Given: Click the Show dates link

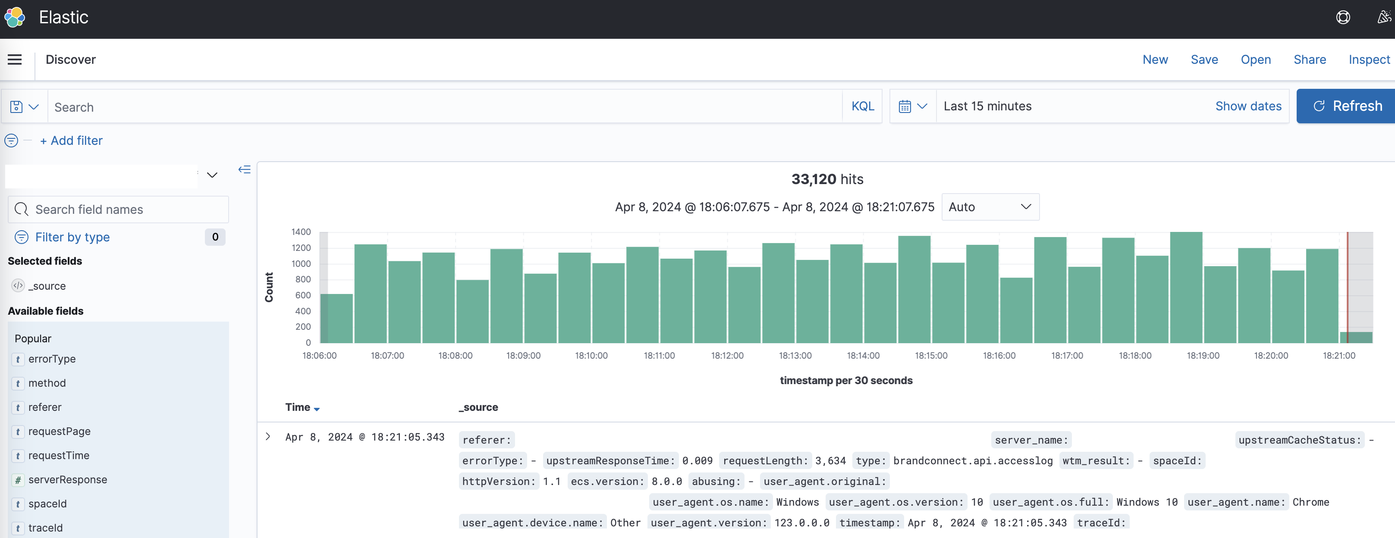Looking at the screenshot, I should (1248, 106).
